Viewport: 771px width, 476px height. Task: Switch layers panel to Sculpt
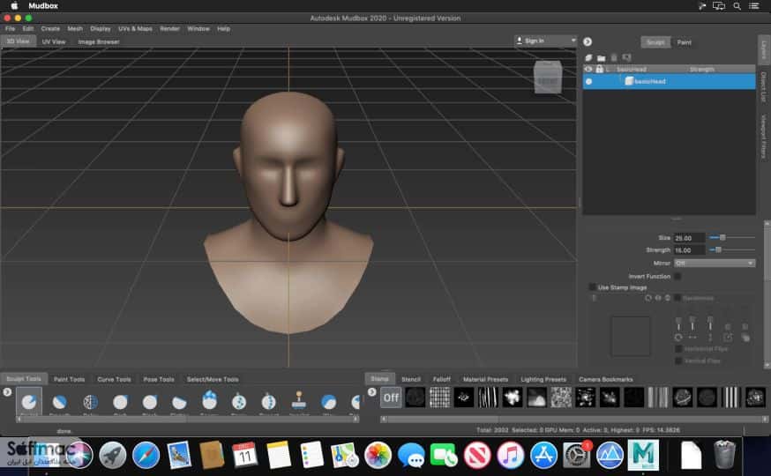[x=655, y=42]
